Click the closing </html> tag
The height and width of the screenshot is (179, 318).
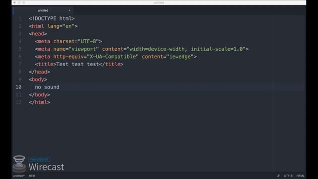[39, 102]
